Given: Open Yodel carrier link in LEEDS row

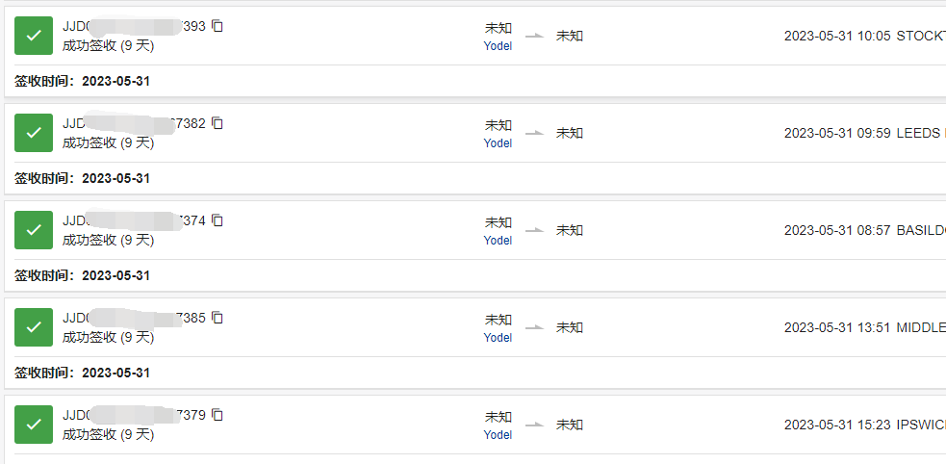Looking at the screenshot, I should [498, 143].
